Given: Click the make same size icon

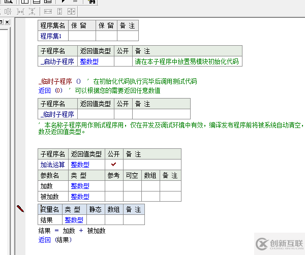Looking at the screenshot, I should [71, 12].
